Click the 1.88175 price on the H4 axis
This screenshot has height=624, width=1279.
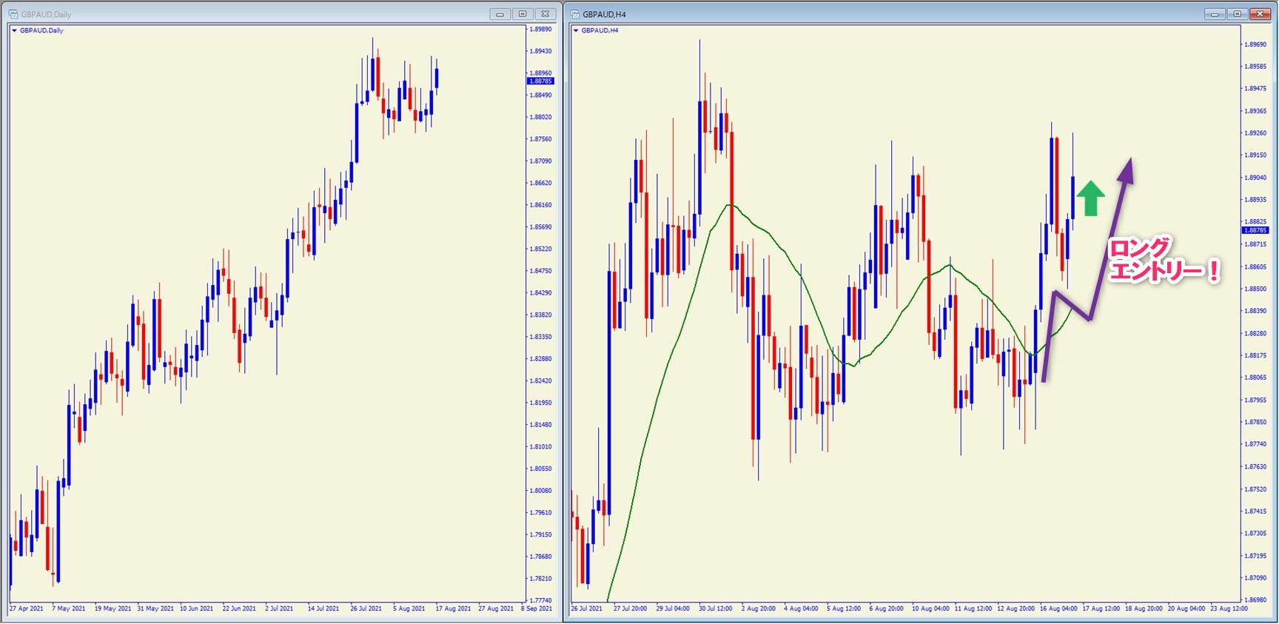point(1256,355)
